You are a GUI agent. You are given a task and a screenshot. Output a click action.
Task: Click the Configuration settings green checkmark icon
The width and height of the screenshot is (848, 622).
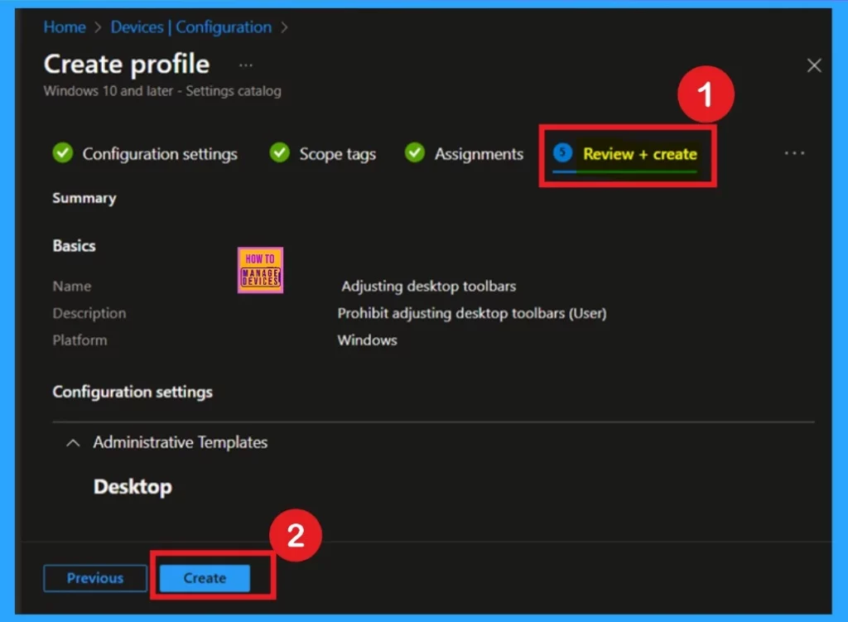[63, 153]
